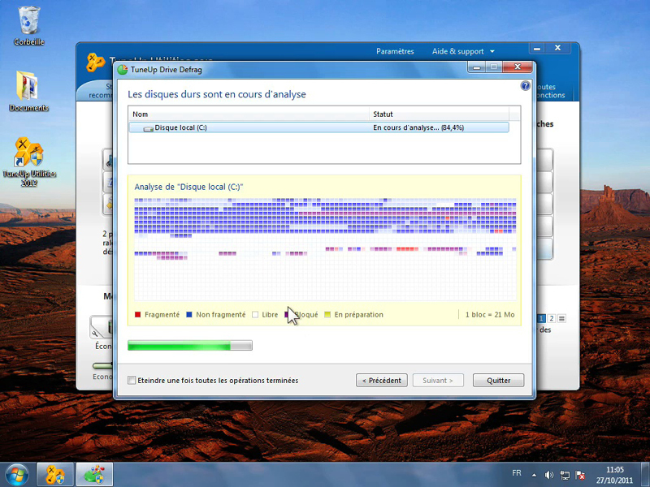This screenshot has width=650, height=487.
Task: Open the Action Center flag icon
Action: pyautogui.click(x=580, y=475)
